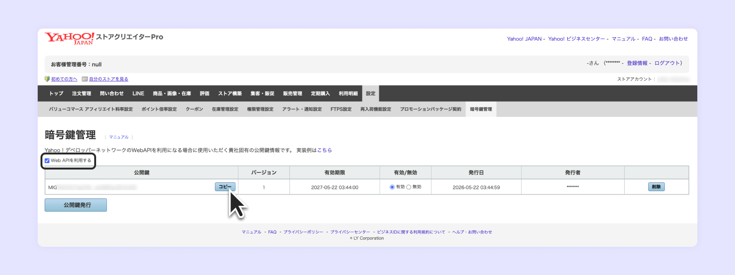
Task: Open the こちら implementation example link
Action: [x=324, y=150]
